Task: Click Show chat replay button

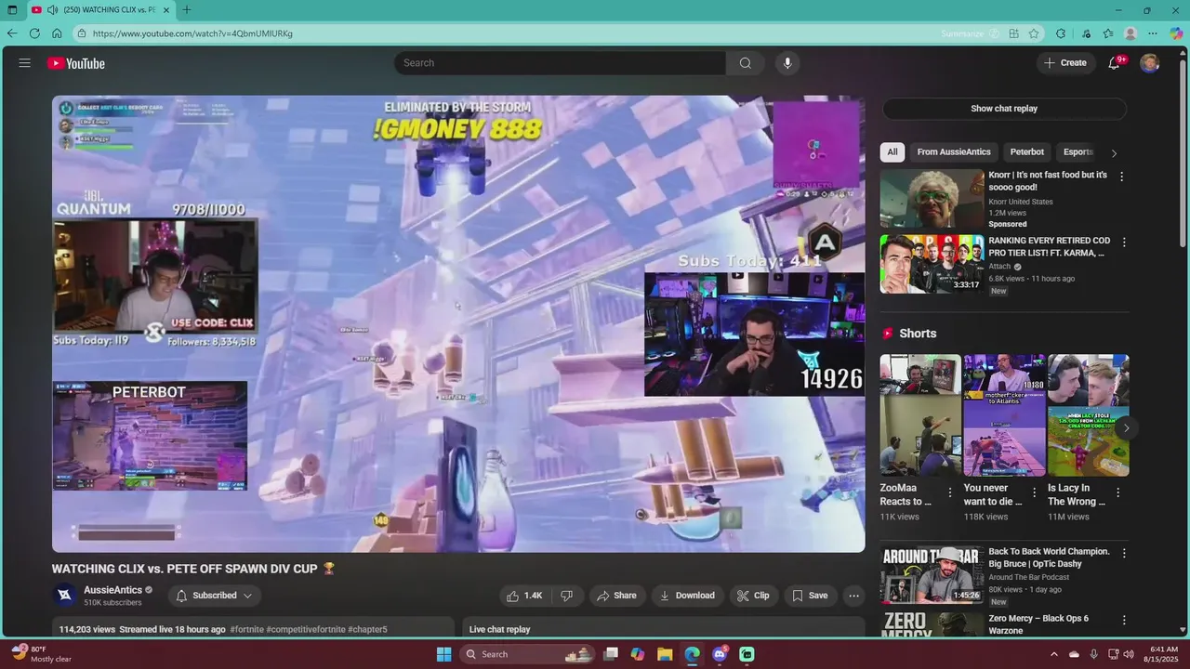Action: click(1004, 109)
